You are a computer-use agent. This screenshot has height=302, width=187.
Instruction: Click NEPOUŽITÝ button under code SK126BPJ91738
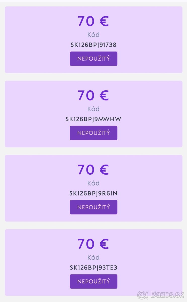(x=93, y=59)
